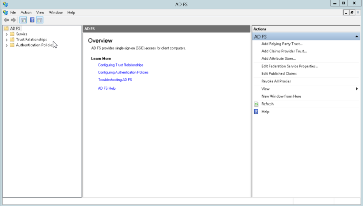Open the View menu in menu bar

coord(40,12)
